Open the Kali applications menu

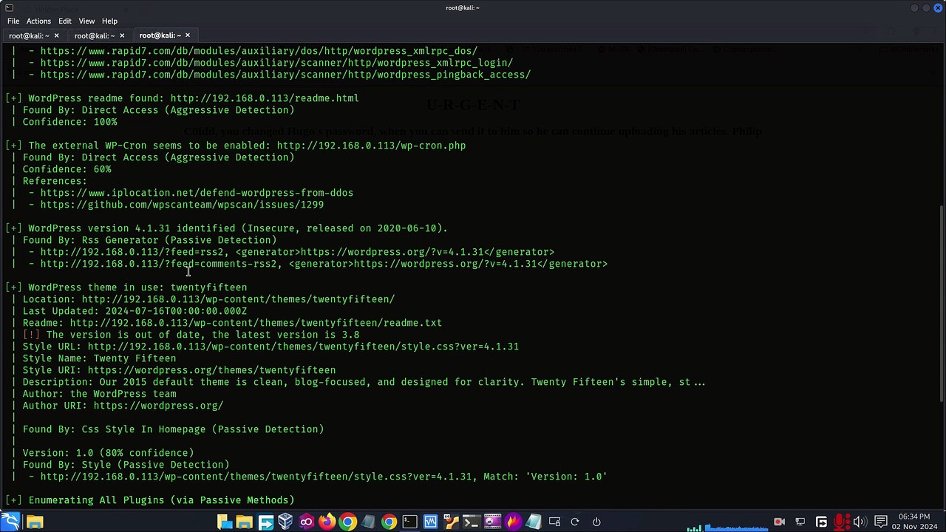12,522
